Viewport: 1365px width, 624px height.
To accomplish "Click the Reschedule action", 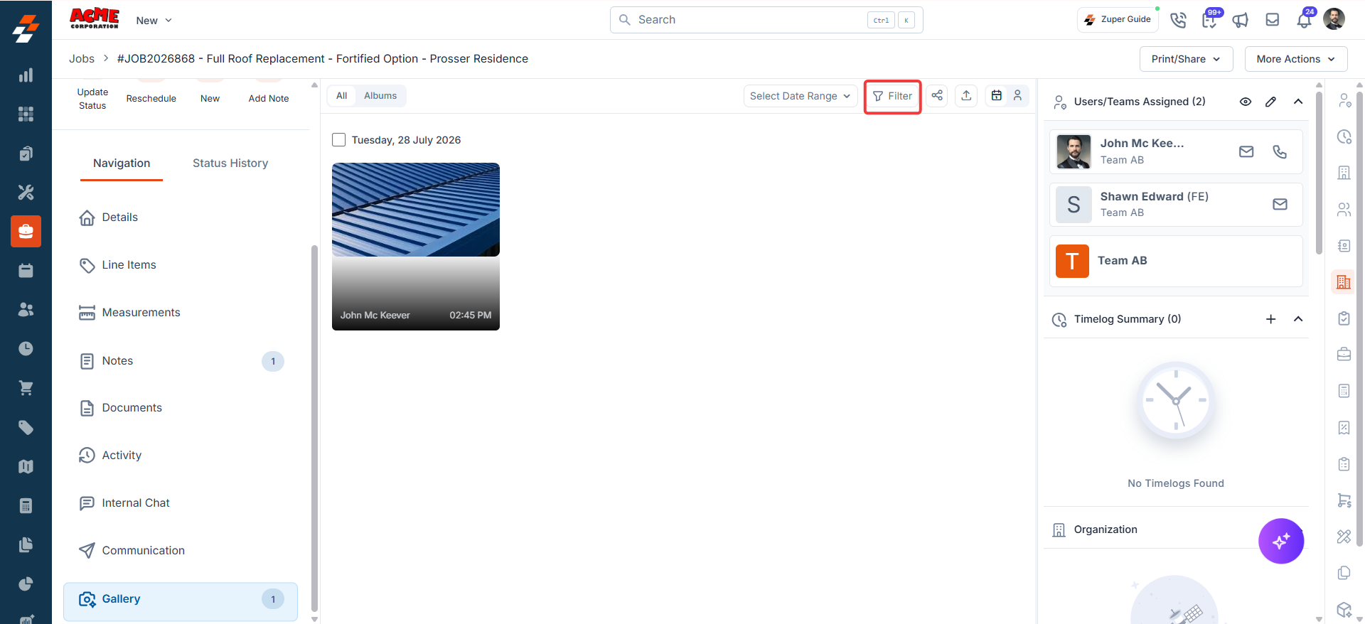I will click(151, 99).
